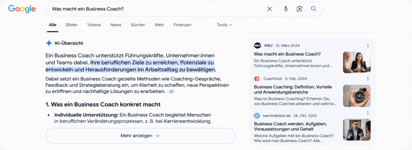Viewport: 412px width, 150px height.
Task: Switch to the Finanzen tab
Action: [182, 25]
